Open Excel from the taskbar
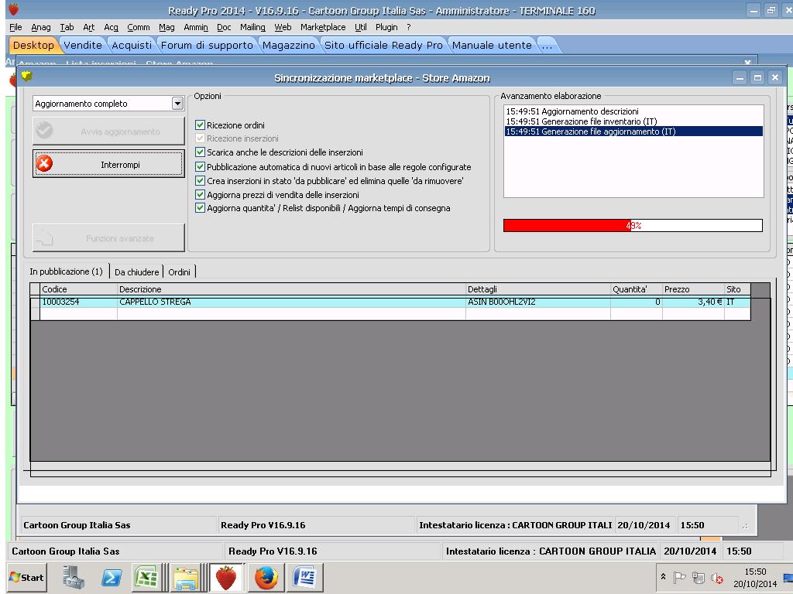Screen dimensions: 793x594 click(x=146, y=577)
